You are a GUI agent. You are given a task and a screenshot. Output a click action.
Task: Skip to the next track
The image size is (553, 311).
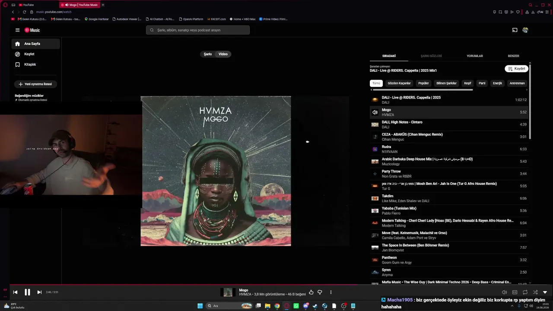[39, 292]
